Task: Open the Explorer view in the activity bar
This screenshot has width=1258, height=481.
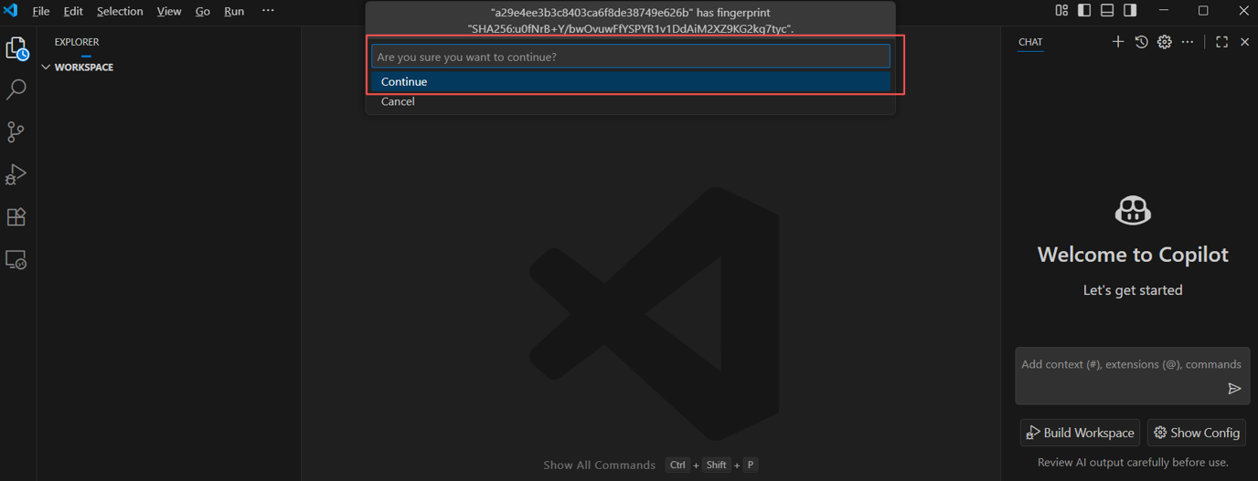Action: pos(16,48)
